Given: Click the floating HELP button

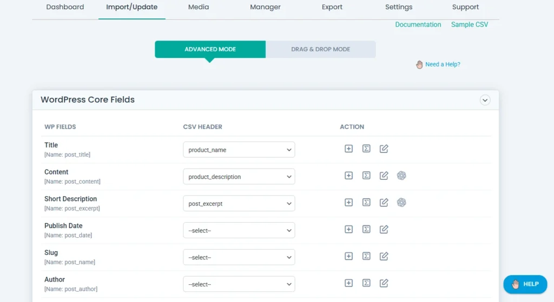Looking at the screenshot, I should tap(525, 284).
